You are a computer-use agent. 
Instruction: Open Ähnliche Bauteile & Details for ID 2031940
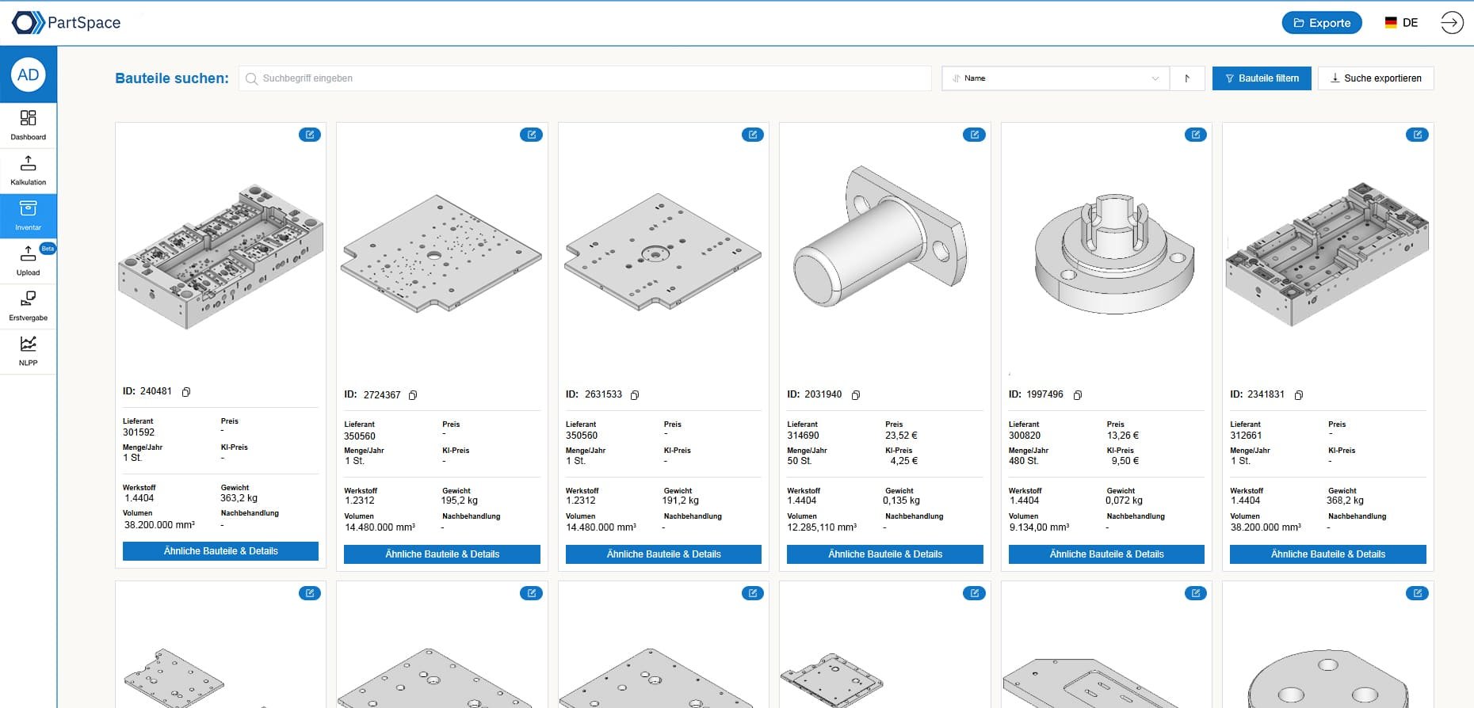[885, 554]
